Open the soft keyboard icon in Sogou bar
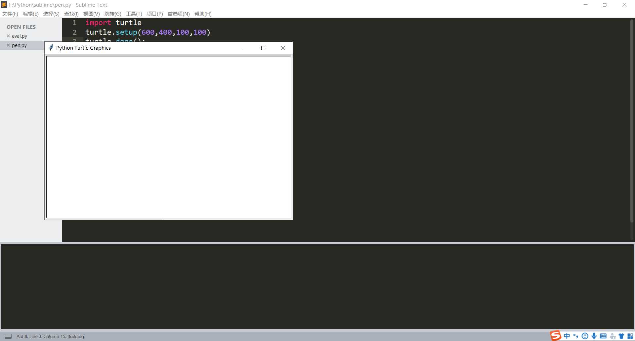The height and width of the screenshot is (341, 635). tap(603, 336)
